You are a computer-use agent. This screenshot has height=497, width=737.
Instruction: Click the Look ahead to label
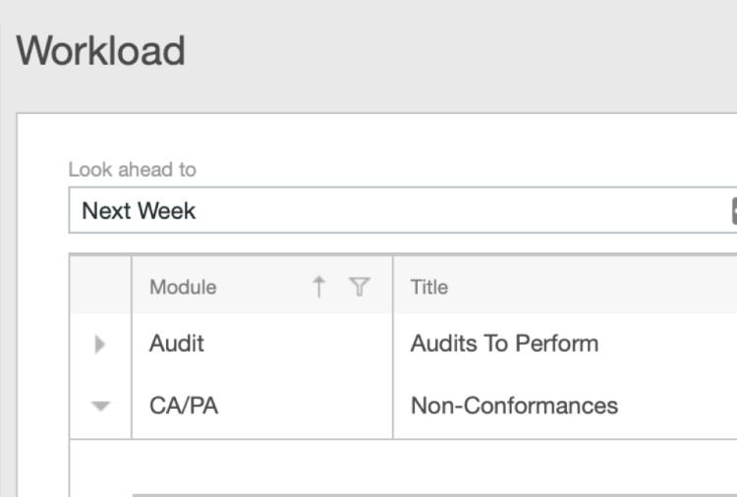point(132,170)
